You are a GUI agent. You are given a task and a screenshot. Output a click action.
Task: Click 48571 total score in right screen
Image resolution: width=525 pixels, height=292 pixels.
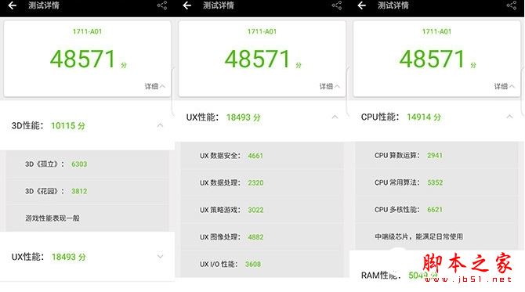(433, 59)
